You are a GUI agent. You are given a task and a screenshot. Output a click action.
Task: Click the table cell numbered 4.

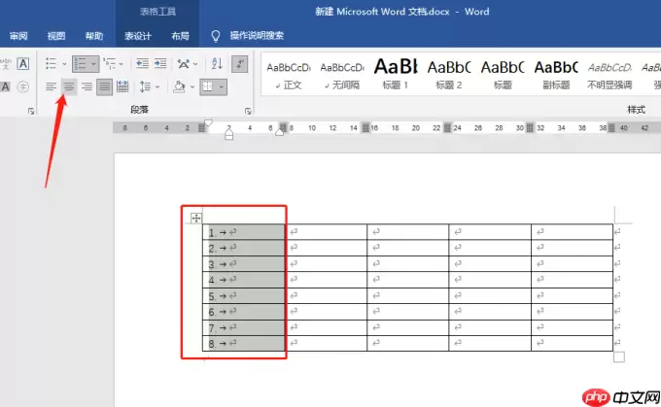click(x=244, y=280)
